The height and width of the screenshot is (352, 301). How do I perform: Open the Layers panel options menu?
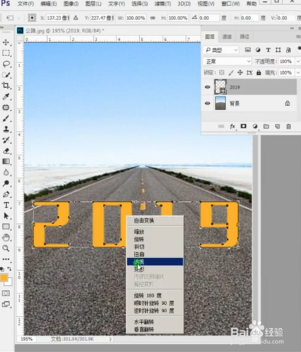298,36
